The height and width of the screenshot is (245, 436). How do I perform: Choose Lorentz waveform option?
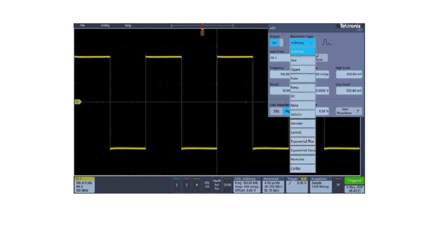point(303,132)
